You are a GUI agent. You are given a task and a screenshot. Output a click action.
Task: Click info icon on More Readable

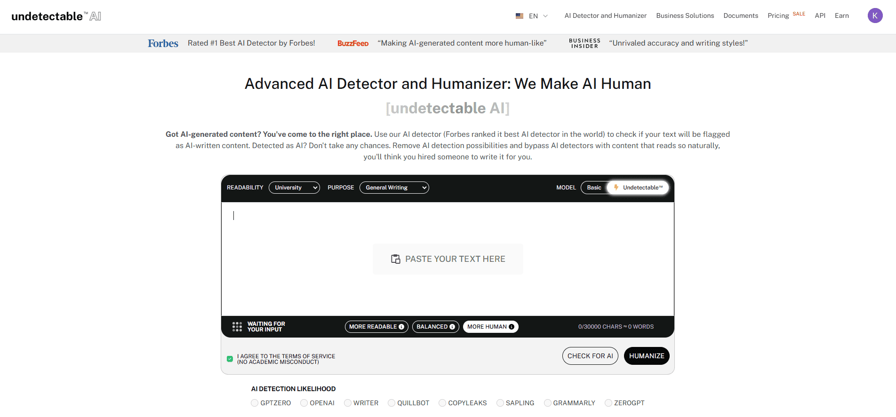[x=401, y=327]
